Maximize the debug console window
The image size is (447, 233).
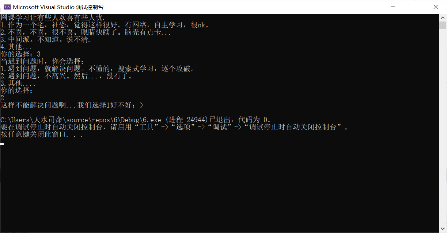[414, 7]
